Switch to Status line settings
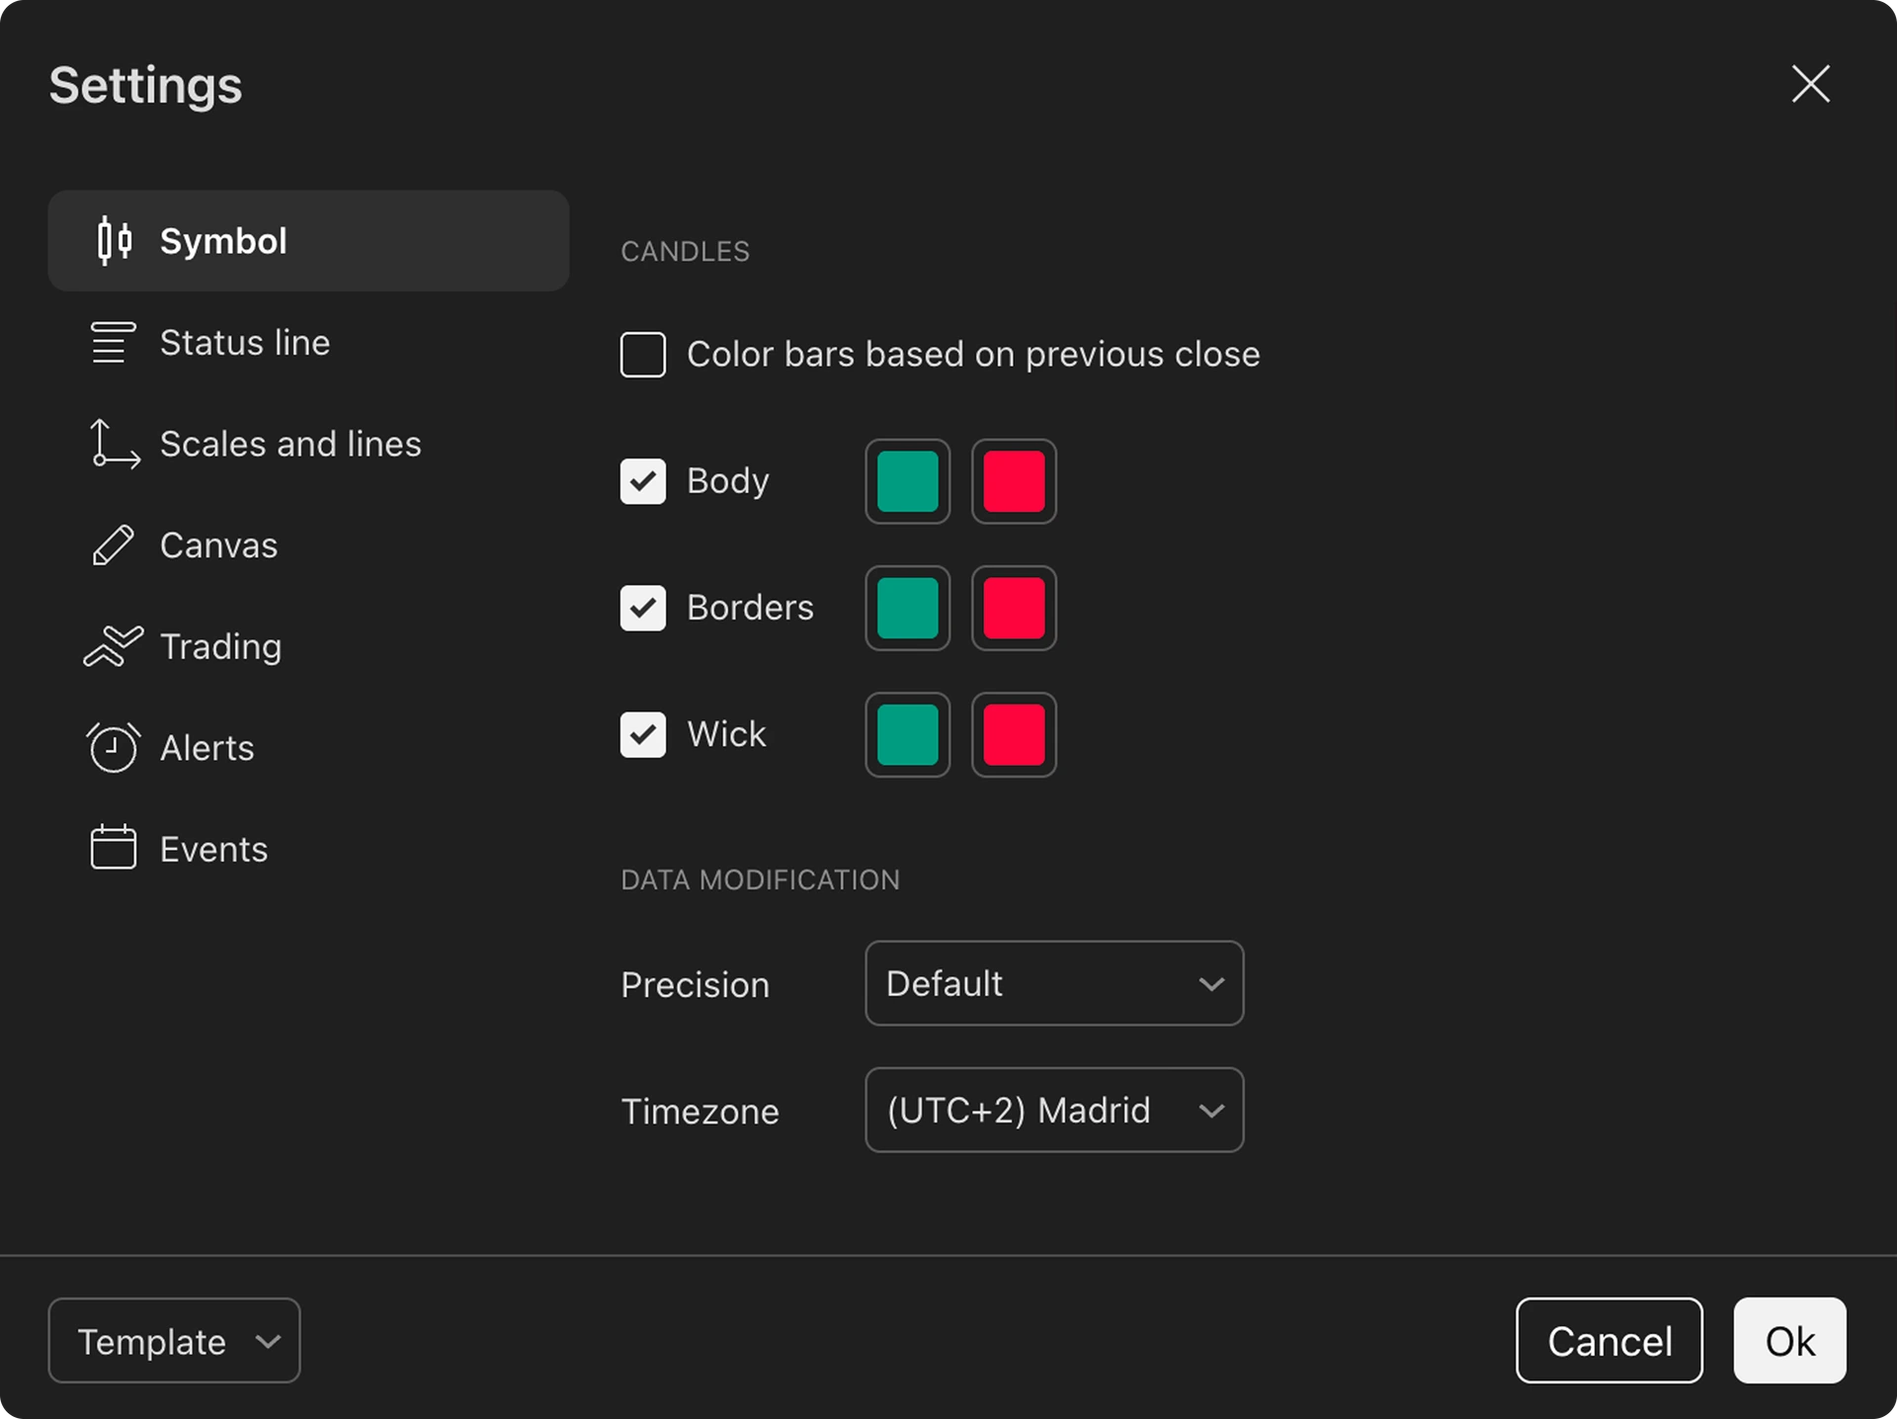The width and height of the screenshot is (1897, 1419). coord(308,342)
